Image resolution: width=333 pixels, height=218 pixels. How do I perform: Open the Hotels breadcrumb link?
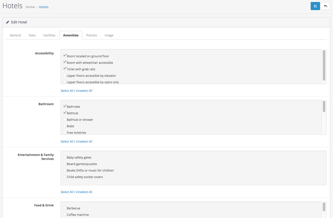point(43,7)
